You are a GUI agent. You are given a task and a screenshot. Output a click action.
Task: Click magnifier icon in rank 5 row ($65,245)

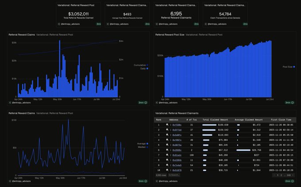pos(167,145)
